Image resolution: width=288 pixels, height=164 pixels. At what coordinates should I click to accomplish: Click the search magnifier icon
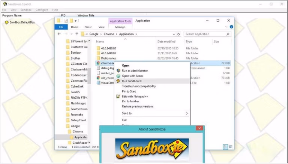(x=228, y=34)
